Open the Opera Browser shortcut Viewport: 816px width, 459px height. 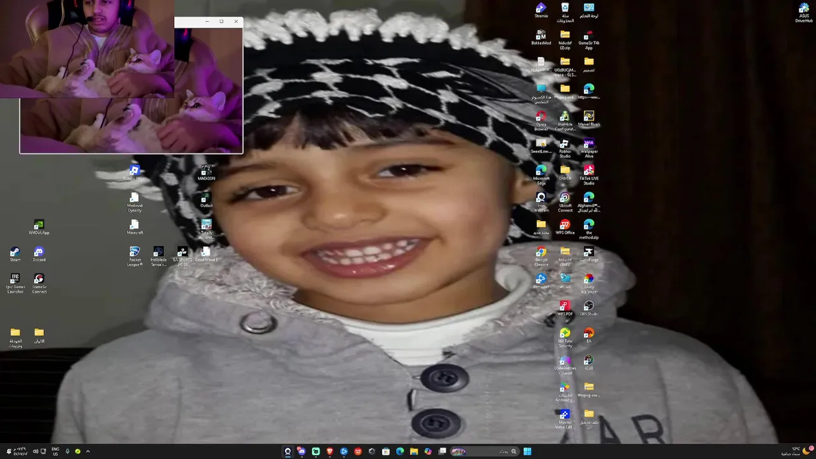541,120
